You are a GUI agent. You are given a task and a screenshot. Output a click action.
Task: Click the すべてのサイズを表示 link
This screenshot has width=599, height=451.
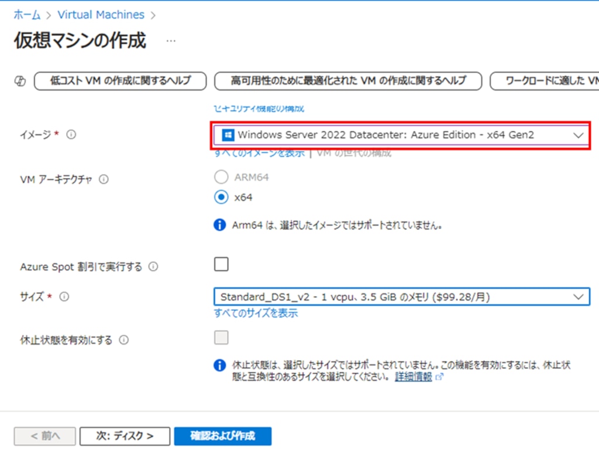click(x=256, y=313)
